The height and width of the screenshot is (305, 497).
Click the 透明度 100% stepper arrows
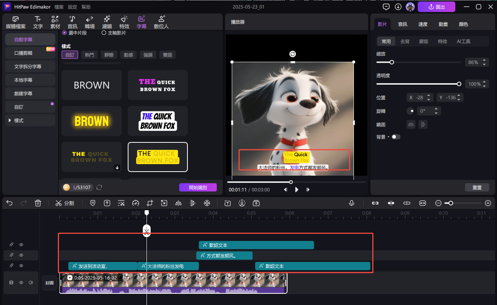click(485, 84)
